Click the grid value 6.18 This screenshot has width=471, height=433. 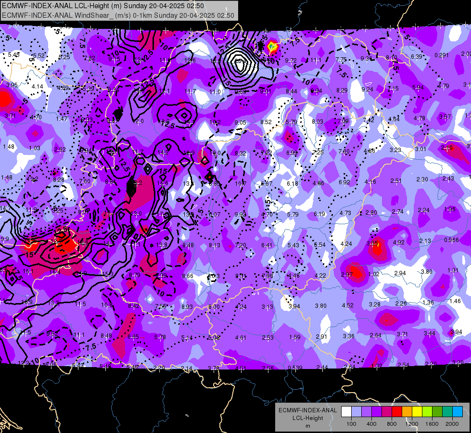click(x=293, y=183)
